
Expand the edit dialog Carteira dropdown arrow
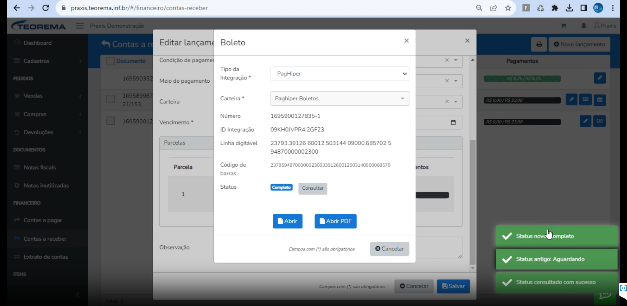click(456, 102)
